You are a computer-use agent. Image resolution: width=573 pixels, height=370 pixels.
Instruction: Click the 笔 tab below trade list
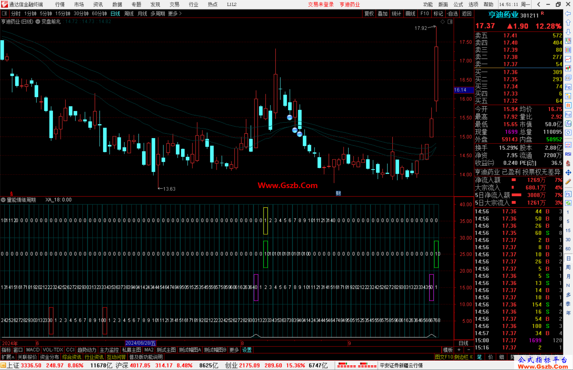coord(479,357)
